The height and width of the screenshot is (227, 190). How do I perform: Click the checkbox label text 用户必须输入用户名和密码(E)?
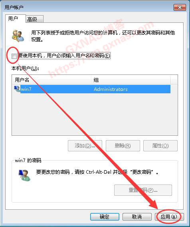pos(79,55)
